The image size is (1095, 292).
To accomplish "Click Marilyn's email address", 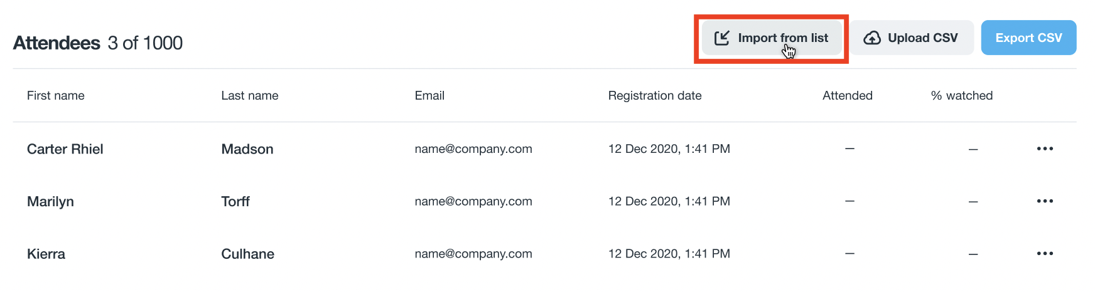I will point(473,201).
